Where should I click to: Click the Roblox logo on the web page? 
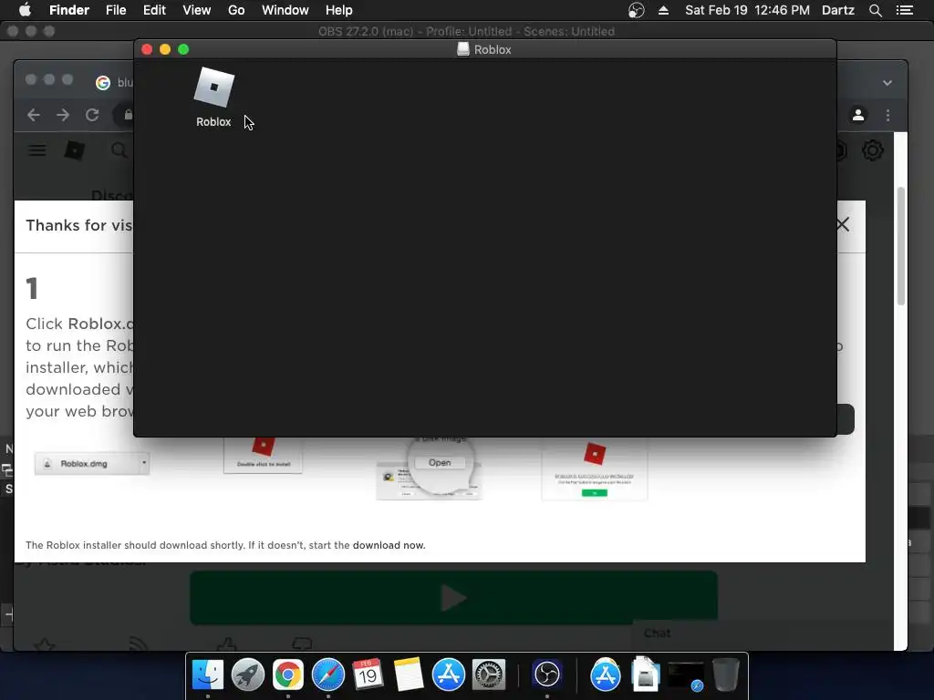(75, 150)
